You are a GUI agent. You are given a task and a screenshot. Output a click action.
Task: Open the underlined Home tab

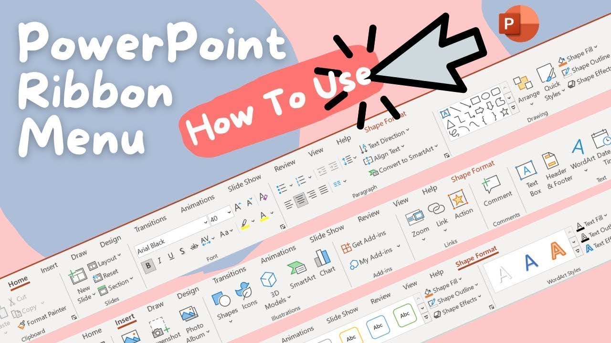[18, 282]
